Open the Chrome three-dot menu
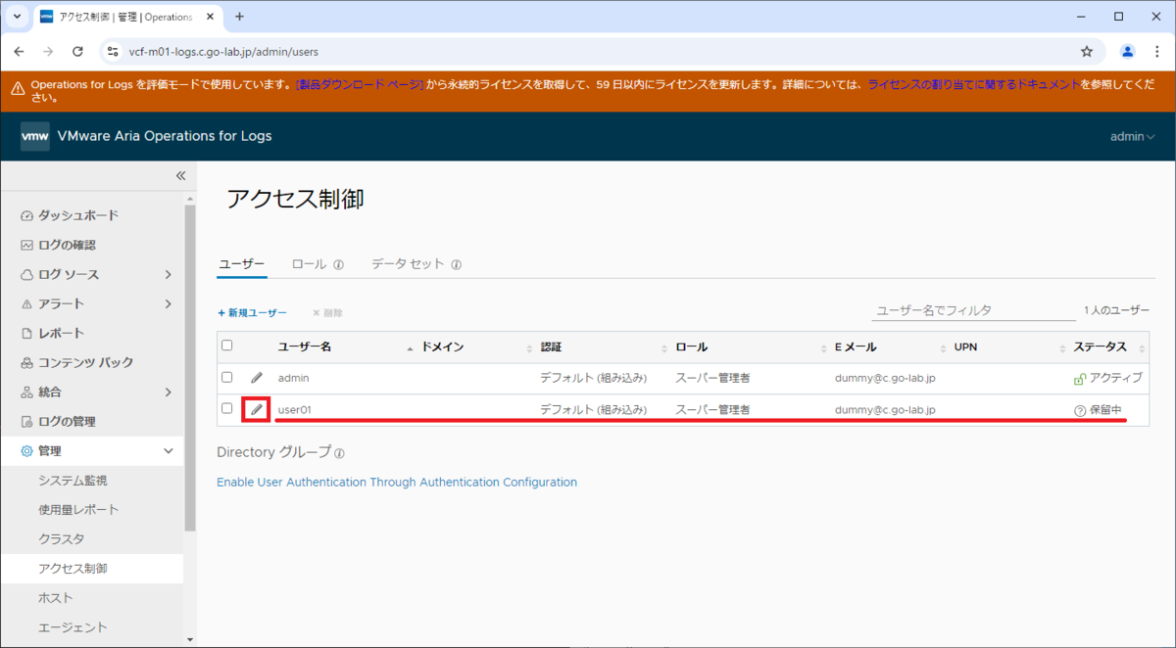The image size is (1176, 648). [1157, 51]
